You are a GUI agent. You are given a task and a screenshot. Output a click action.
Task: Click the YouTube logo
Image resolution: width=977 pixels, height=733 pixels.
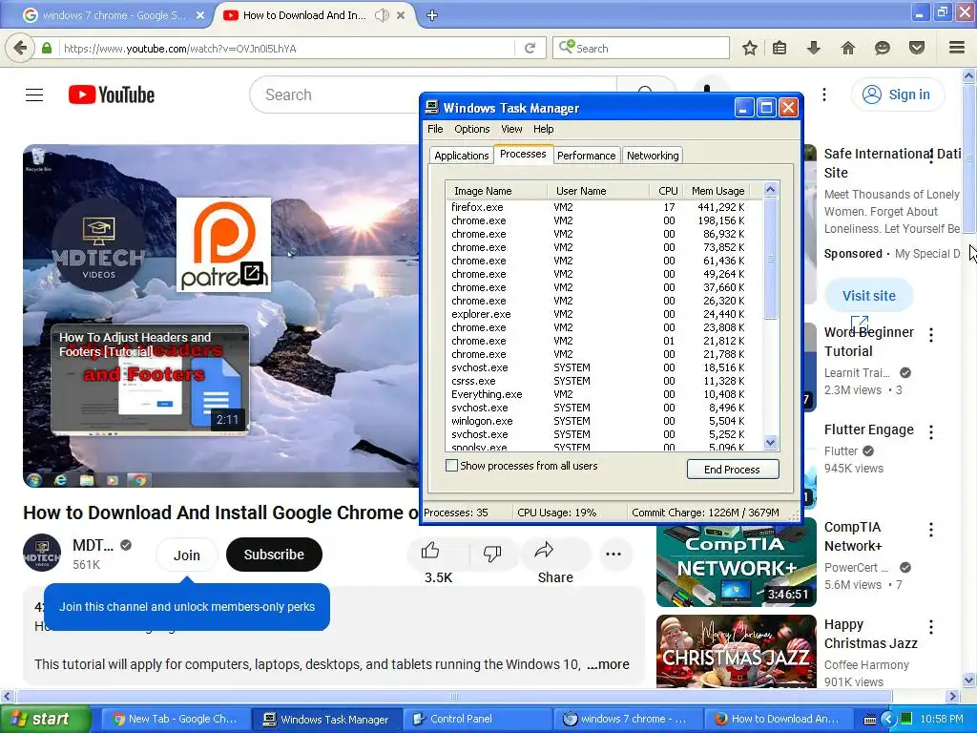coord(112,94)
